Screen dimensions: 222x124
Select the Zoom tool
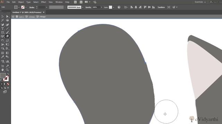7,70
